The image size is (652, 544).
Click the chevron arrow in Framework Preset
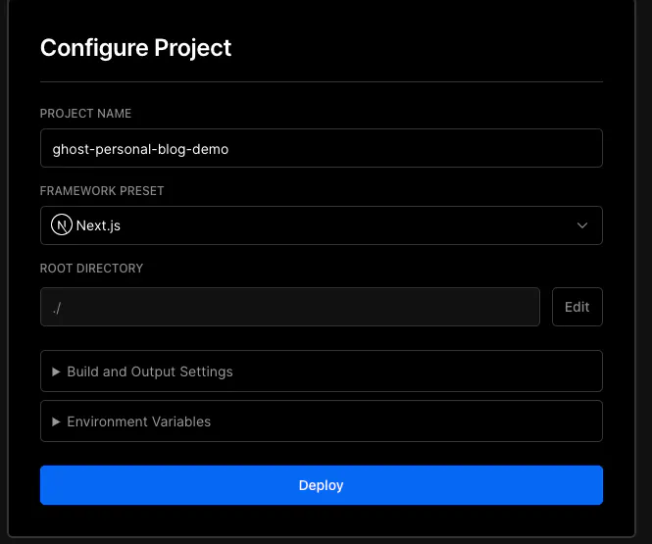582,225
